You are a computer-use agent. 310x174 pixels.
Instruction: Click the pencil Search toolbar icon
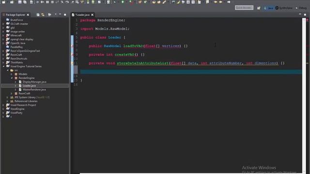coord(164,2)
